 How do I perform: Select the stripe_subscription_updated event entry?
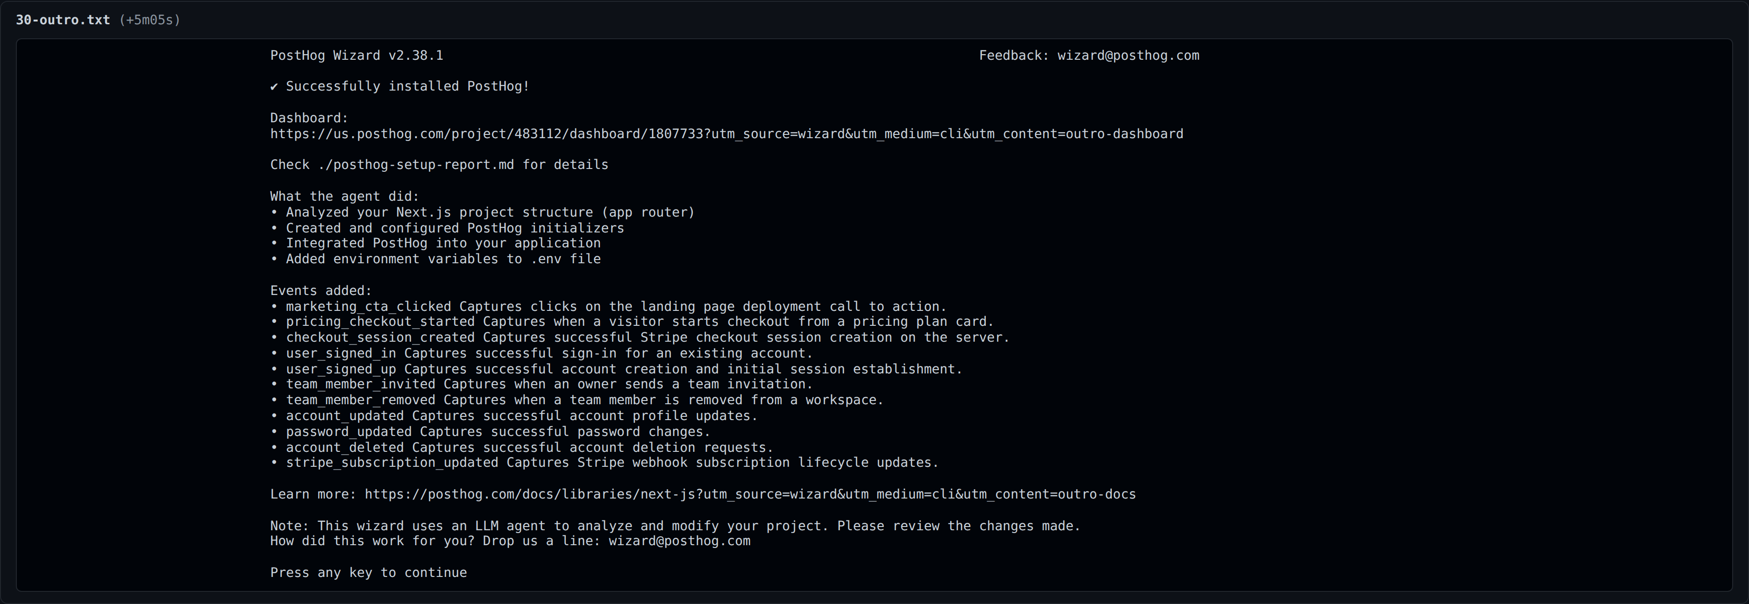tap(604, 463)
